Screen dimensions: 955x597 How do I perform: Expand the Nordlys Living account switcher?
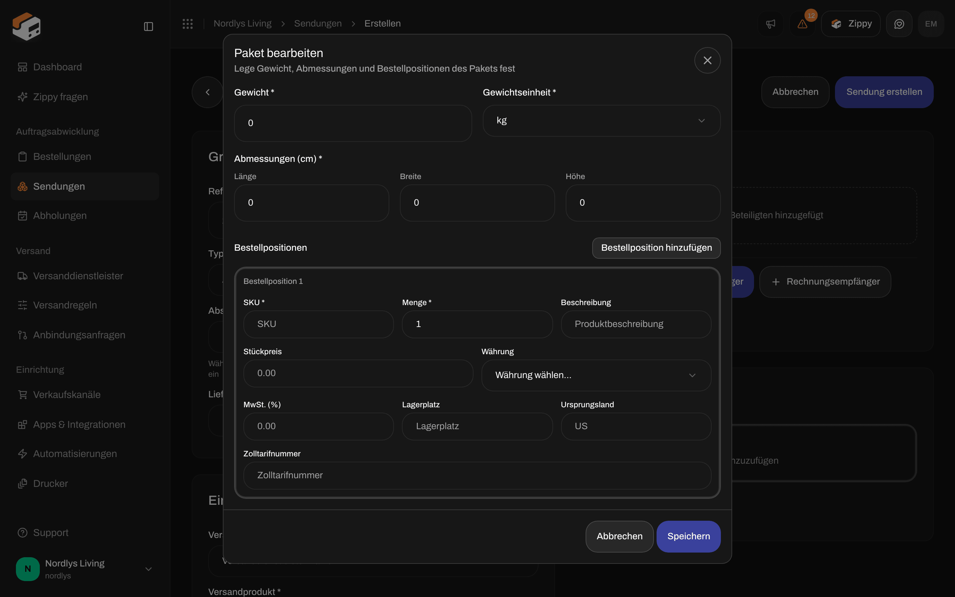(x=85, y=569)
